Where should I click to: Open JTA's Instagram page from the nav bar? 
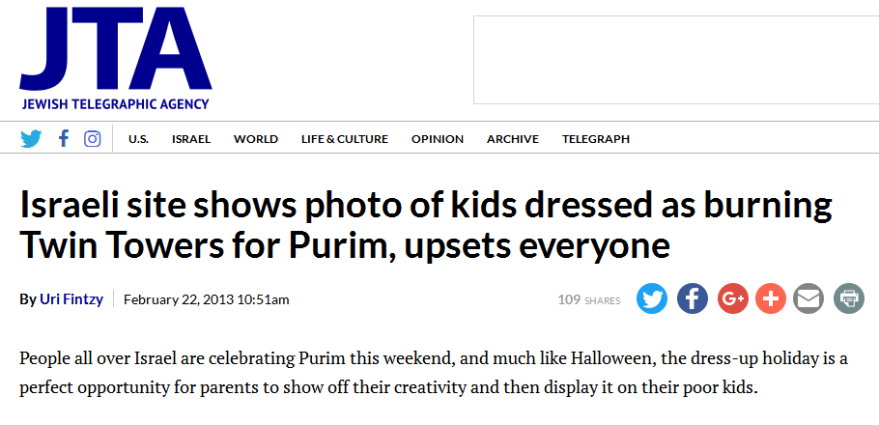(x=93, y=138)
